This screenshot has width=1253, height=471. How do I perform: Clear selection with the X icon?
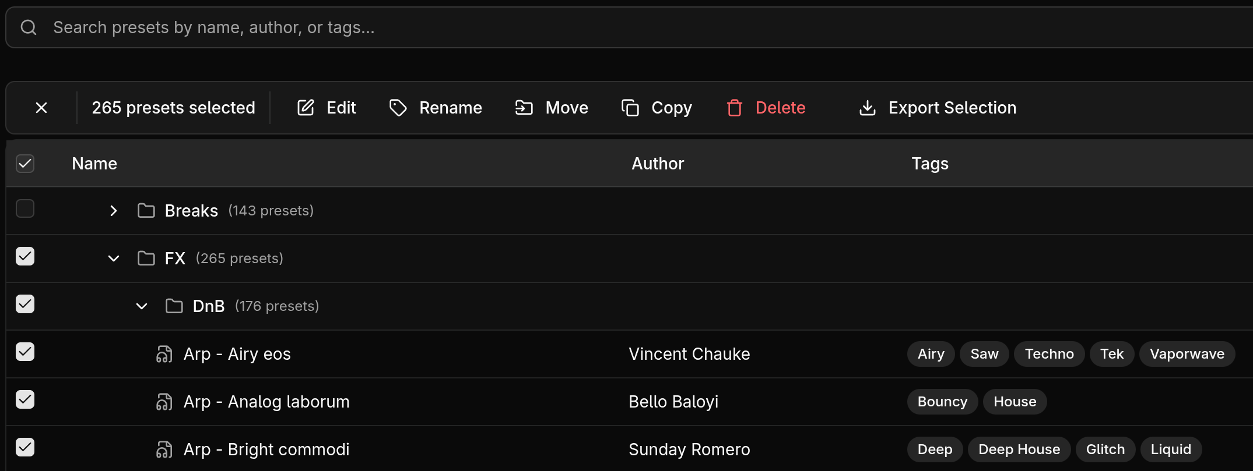[41, 108]
